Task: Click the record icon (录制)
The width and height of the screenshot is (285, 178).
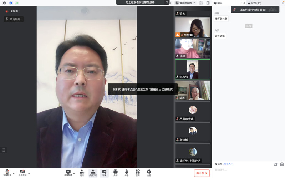Action: [115, 173]
